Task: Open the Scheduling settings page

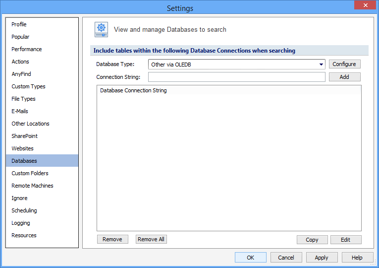Action: pos(24,210)
